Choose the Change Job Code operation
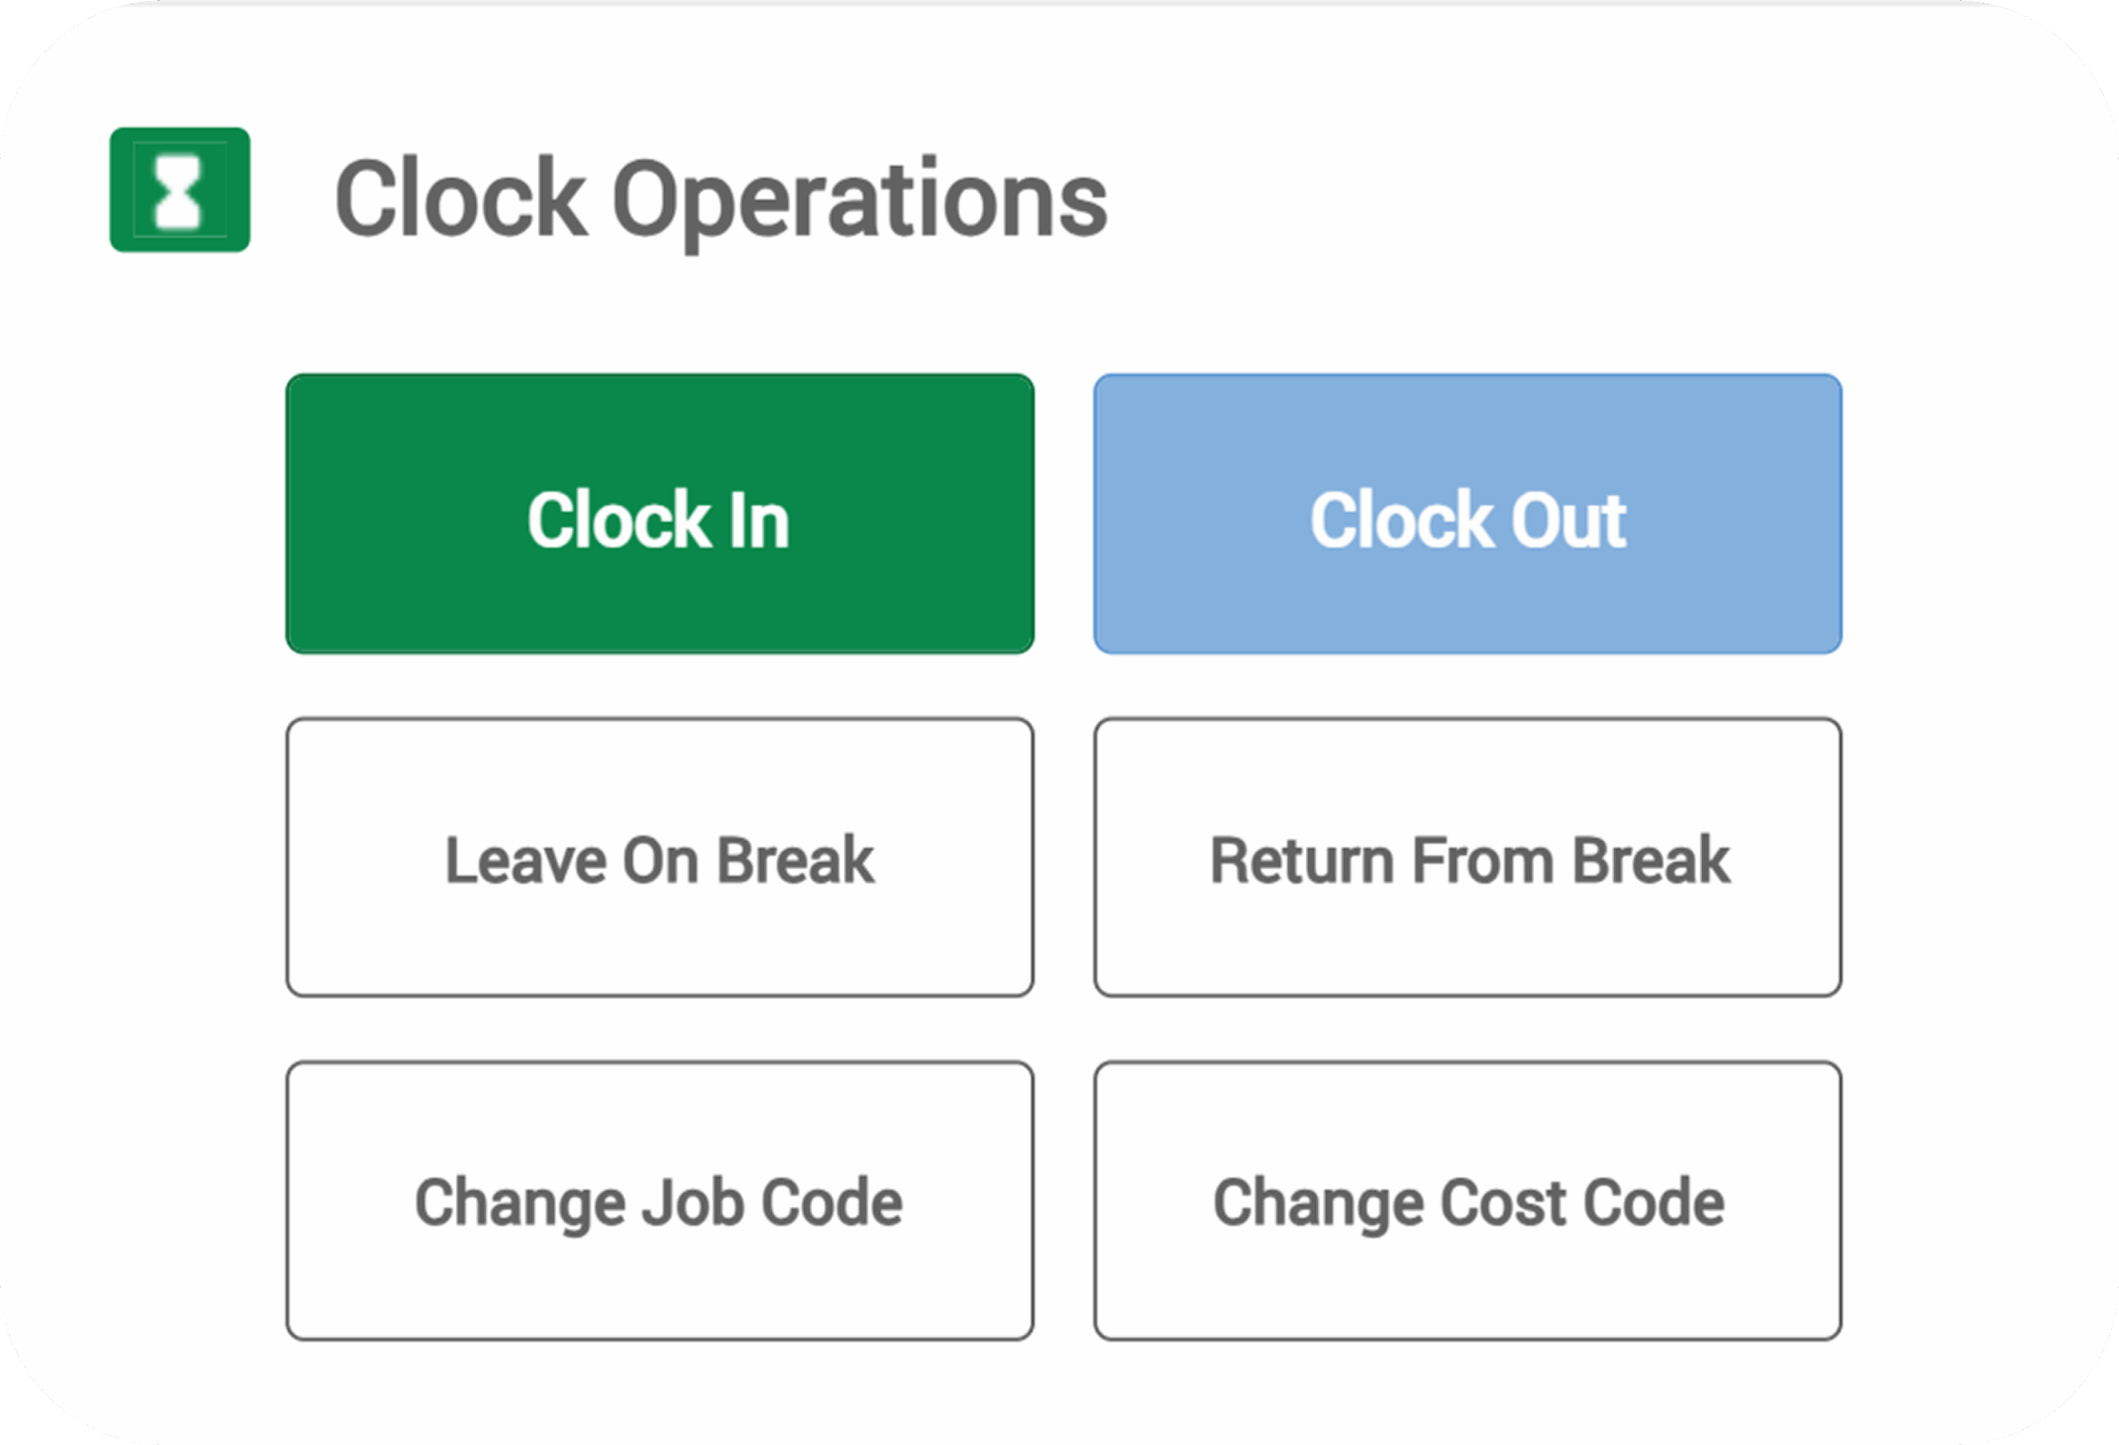Screen dimensions: 2119x1445 click(659, 1201)
